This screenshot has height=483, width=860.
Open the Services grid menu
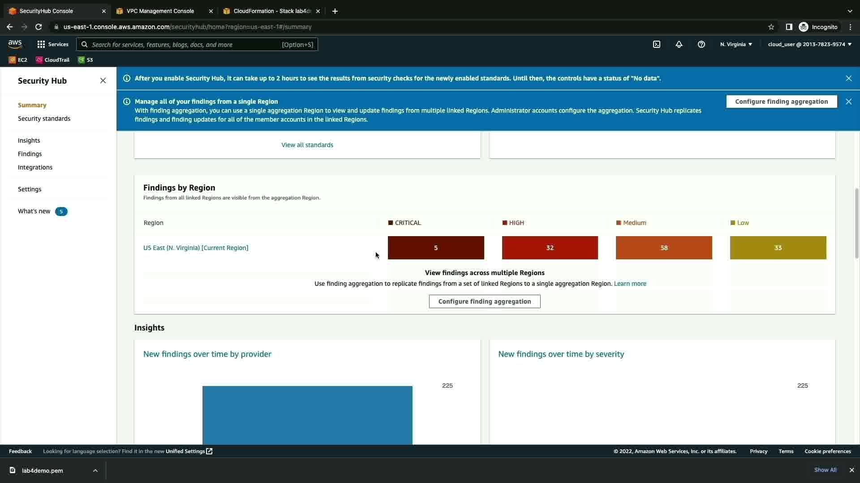click(53, 44)
